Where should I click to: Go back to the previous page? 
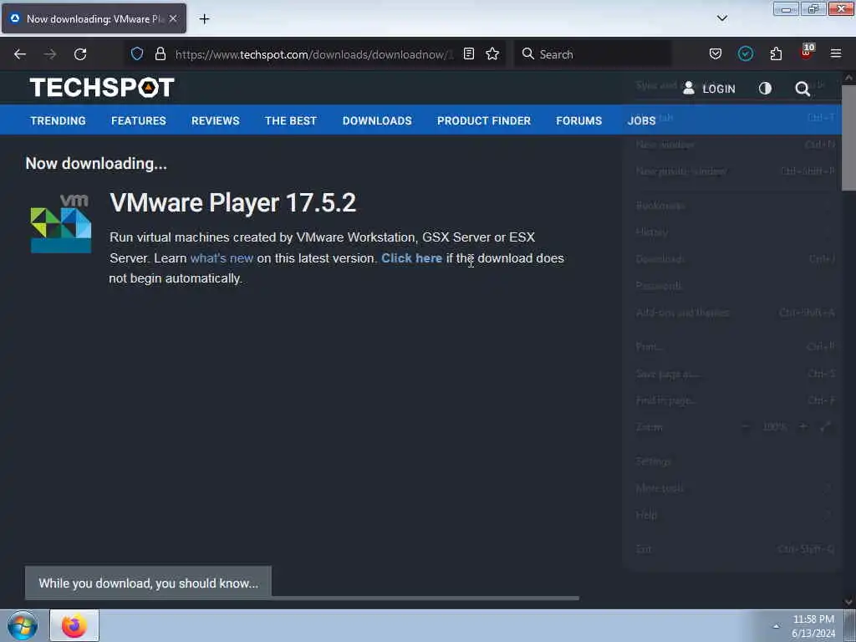(20, 54)
